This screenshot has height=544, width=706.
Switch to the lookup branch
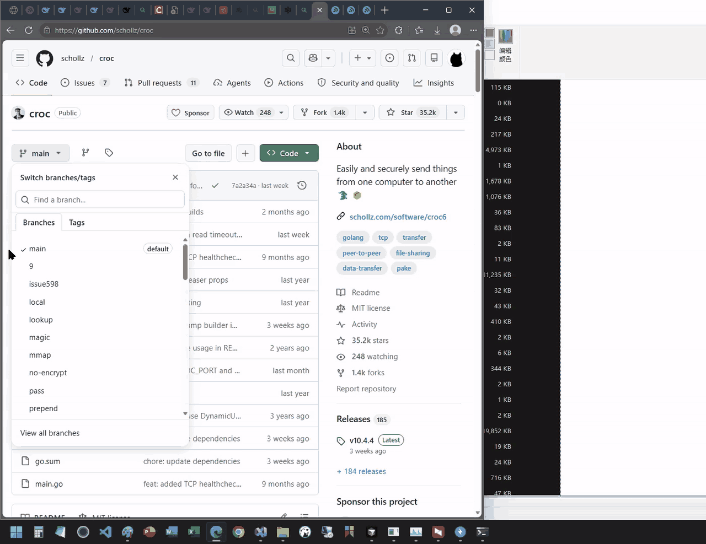100,320
